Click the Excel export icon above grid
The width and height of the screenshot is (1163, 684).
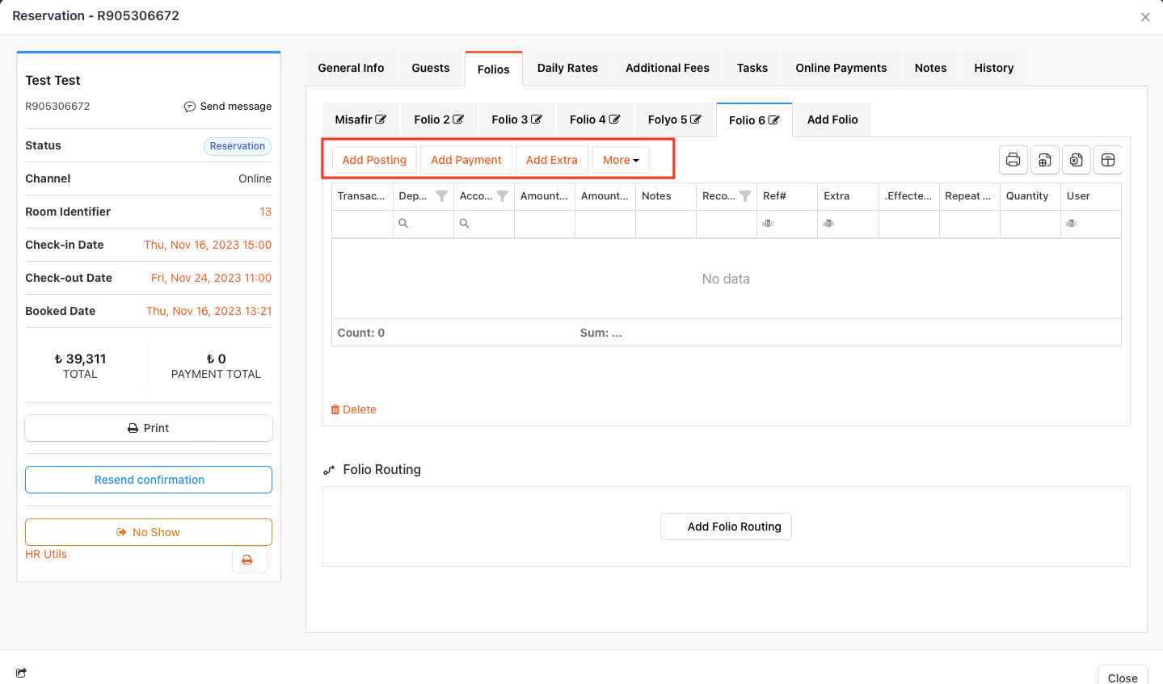(x=1076, y=160)
